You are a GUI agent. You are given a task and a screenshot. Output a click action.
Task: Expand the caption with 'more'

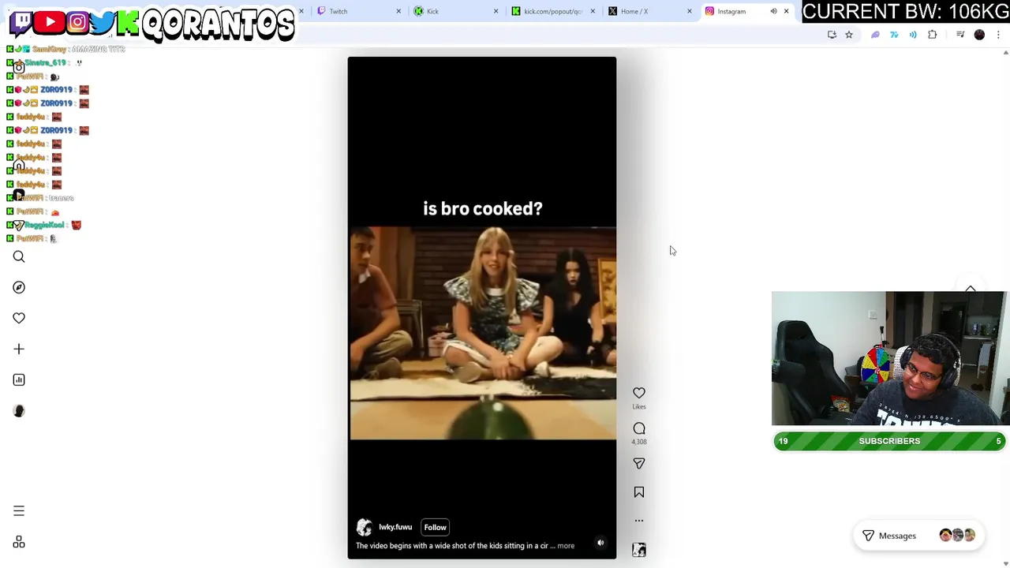[566, 546]
